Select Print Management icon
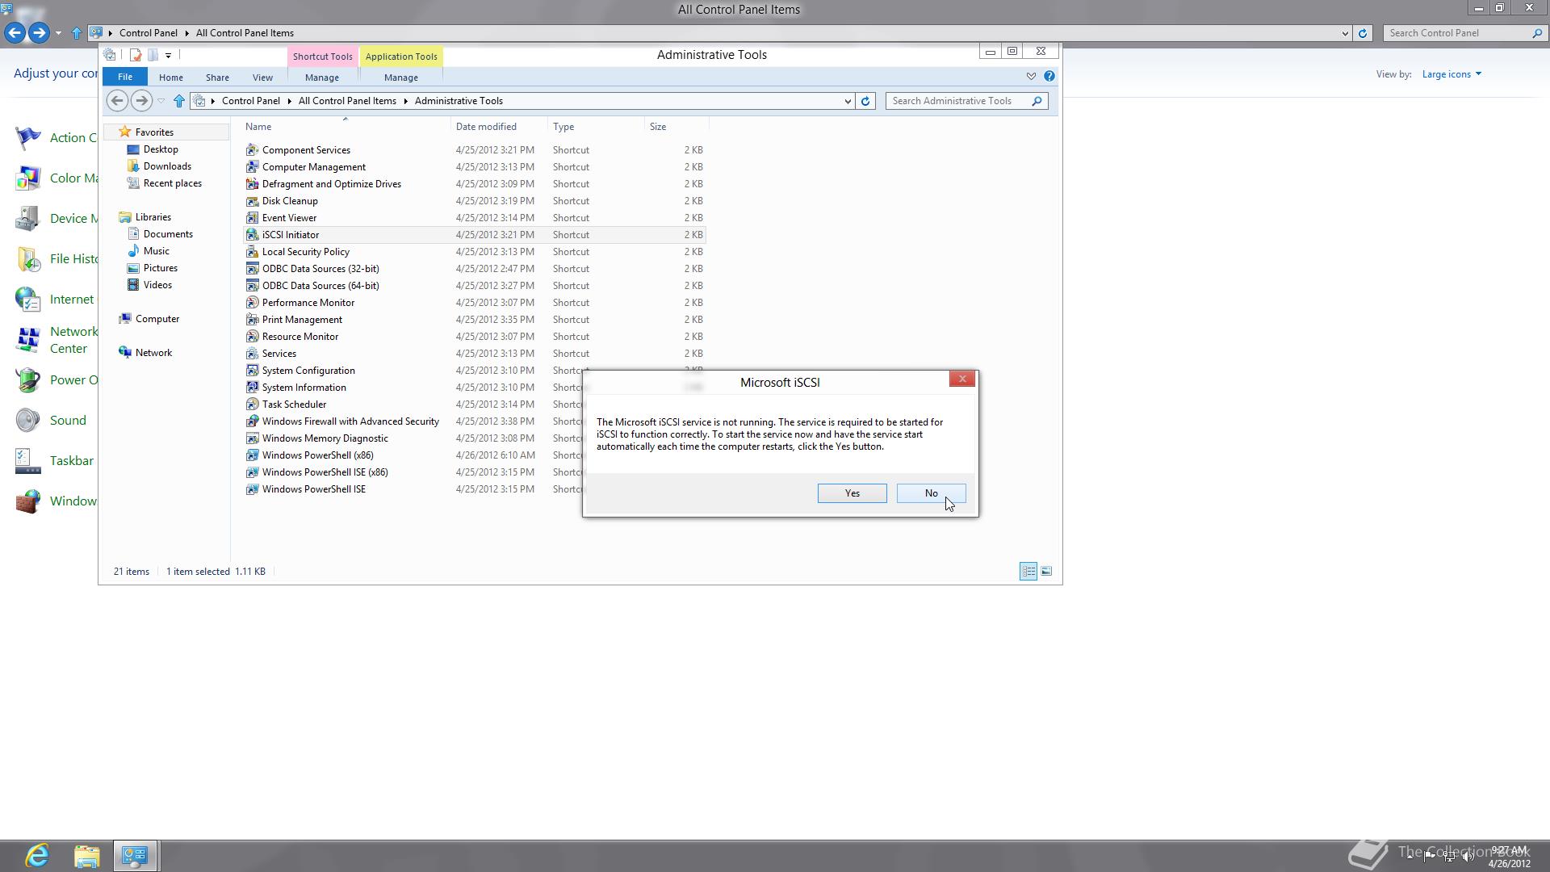The width and height of the screenshot is (1550, 872). [252, 320]
